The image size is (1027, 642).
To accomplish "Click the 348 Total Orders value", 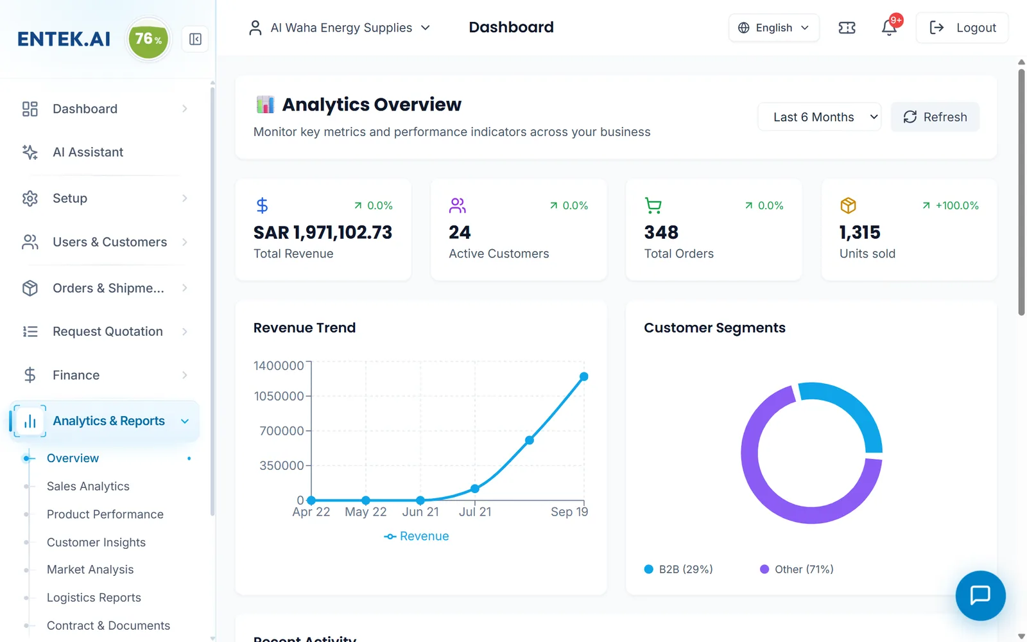I will (x=661, y=232).
